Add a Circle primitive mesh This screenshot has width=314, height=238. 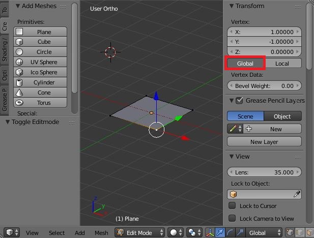(x=40, y=52)
